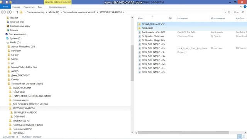Go forward with the Forward arrow button
The image size is (247, 139).
point(9,12)
